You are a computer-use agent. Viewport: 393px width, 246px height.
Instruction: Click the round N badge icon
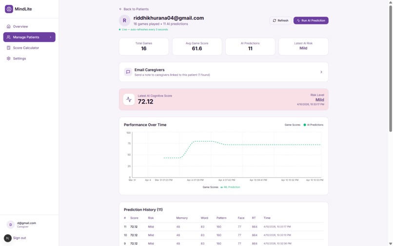(x=8, y=238)
